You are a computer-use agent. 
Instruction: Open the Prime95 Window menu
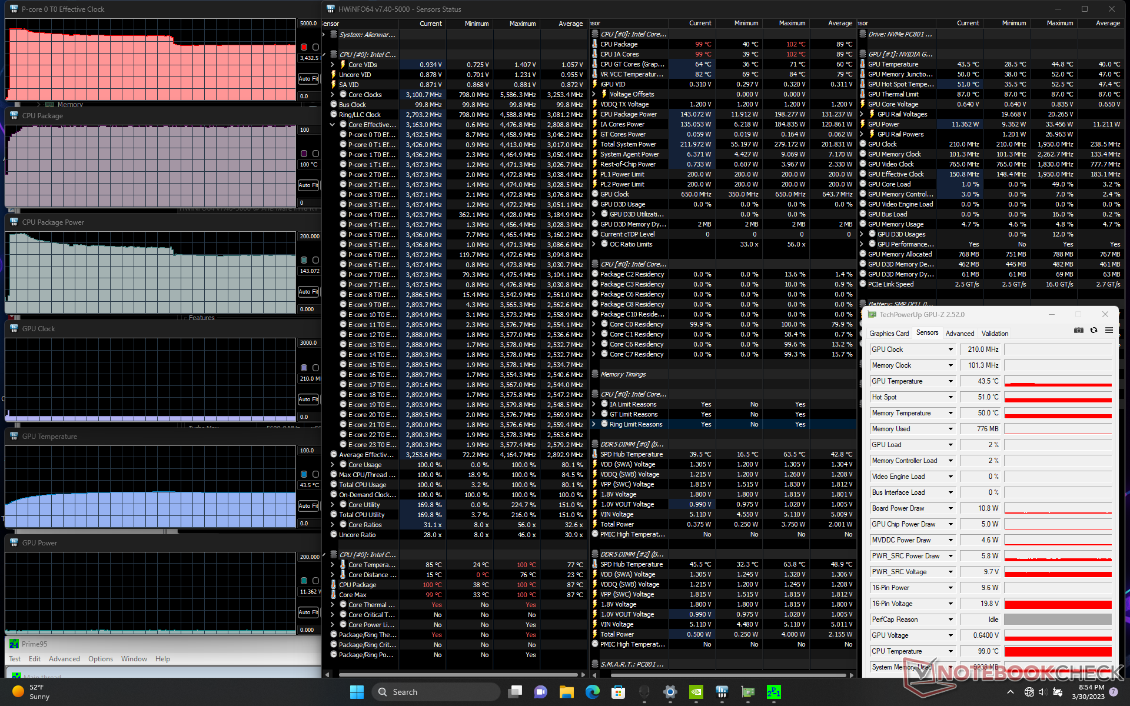134,659
